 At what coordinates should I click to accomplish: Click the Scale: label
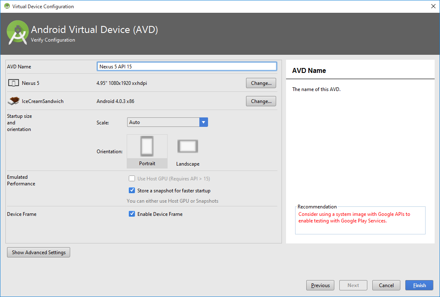103,123
